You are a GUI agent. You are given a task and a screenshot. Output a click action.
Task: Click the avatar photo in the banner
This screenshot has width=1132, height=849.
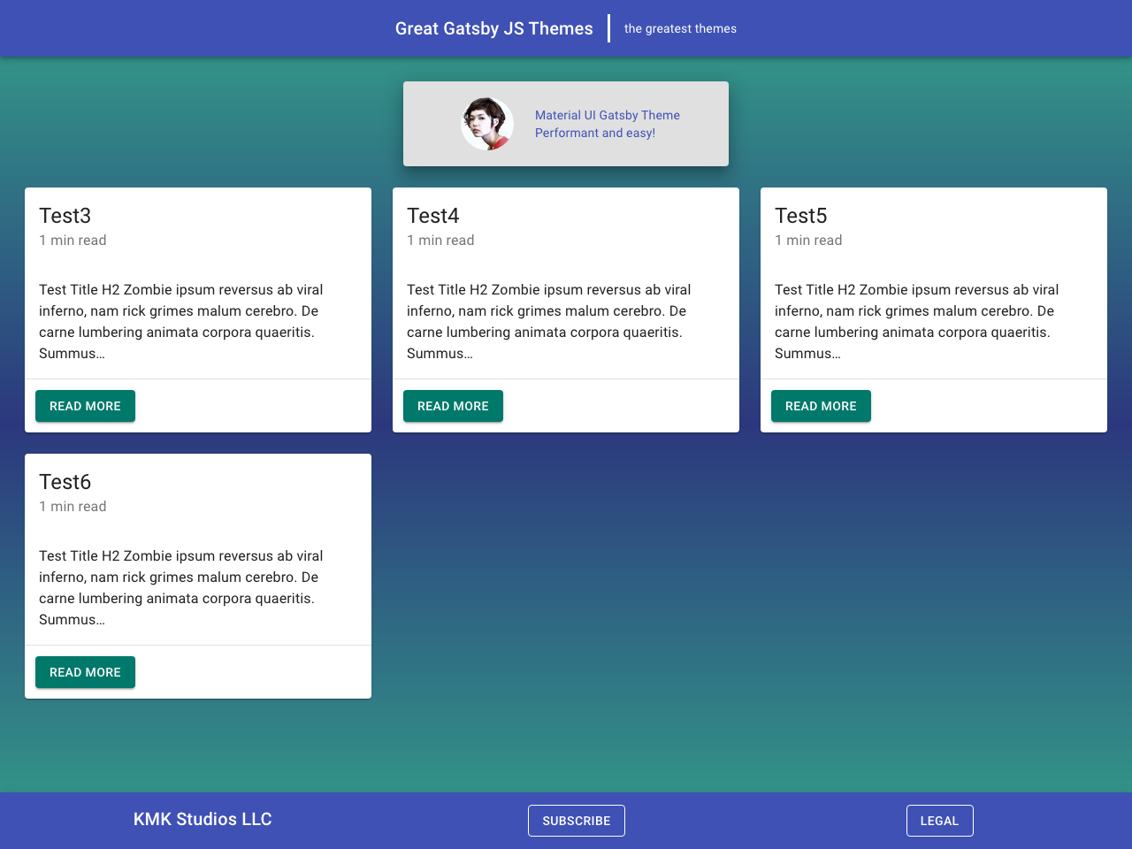click(486, 123)
